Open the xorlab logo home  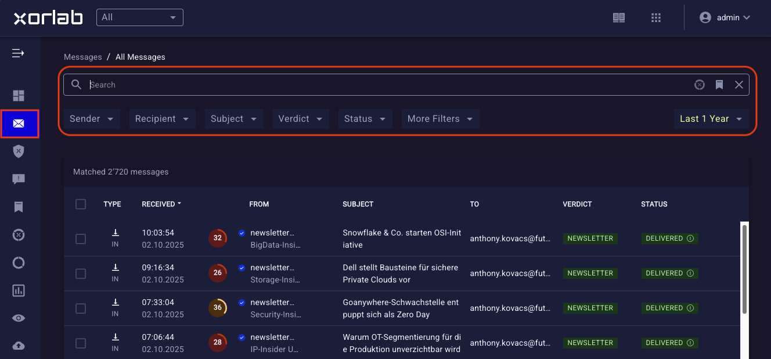[48, 17]
